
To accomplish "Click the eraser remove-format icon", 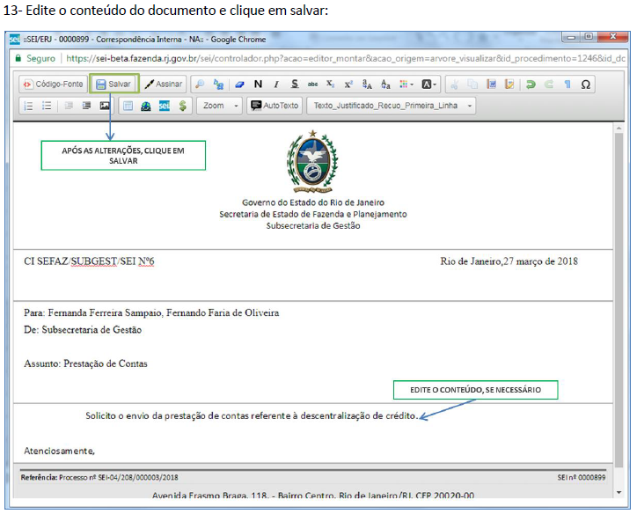I will 238,84.
